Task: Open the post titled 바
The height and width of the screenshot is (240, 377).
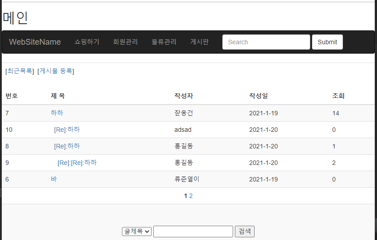Action: coord(54,179)
